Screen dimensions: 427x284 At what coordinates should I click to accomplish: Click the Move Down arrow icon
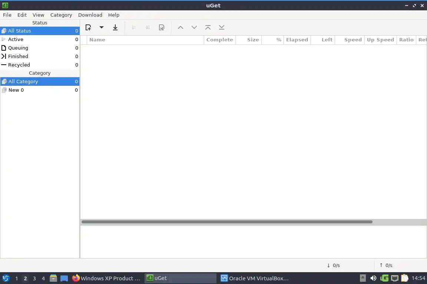194,27
